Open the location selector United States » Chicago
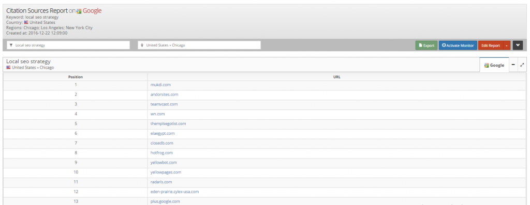Viewport: 530px width, 205px height. click(x=199, y=45)
